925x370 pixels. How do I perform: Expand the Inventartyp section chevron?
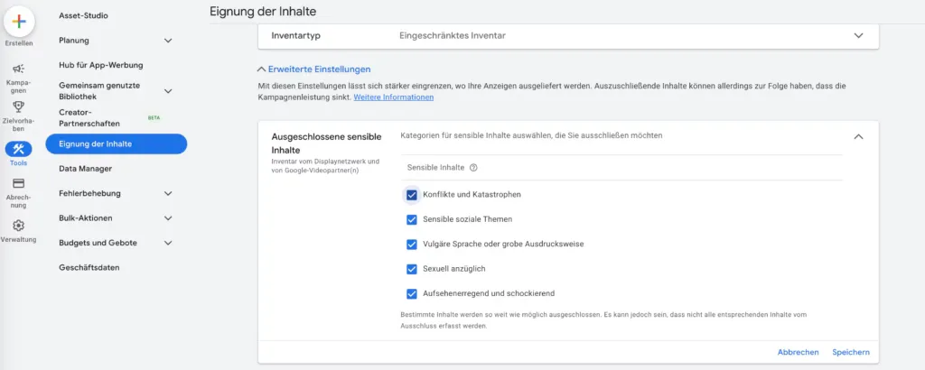coord(858,36)
